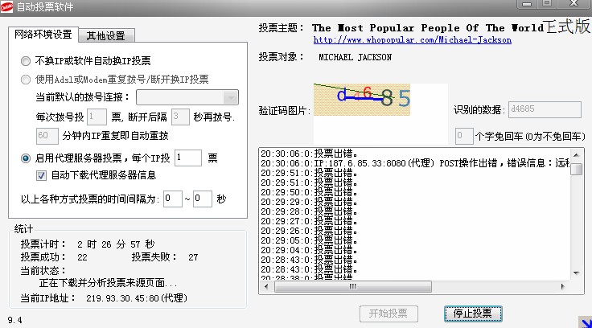This screenshot has height=328, width=592.
Task: Select 启用代理服务器投票 radio button
Action: click(26, 158)
